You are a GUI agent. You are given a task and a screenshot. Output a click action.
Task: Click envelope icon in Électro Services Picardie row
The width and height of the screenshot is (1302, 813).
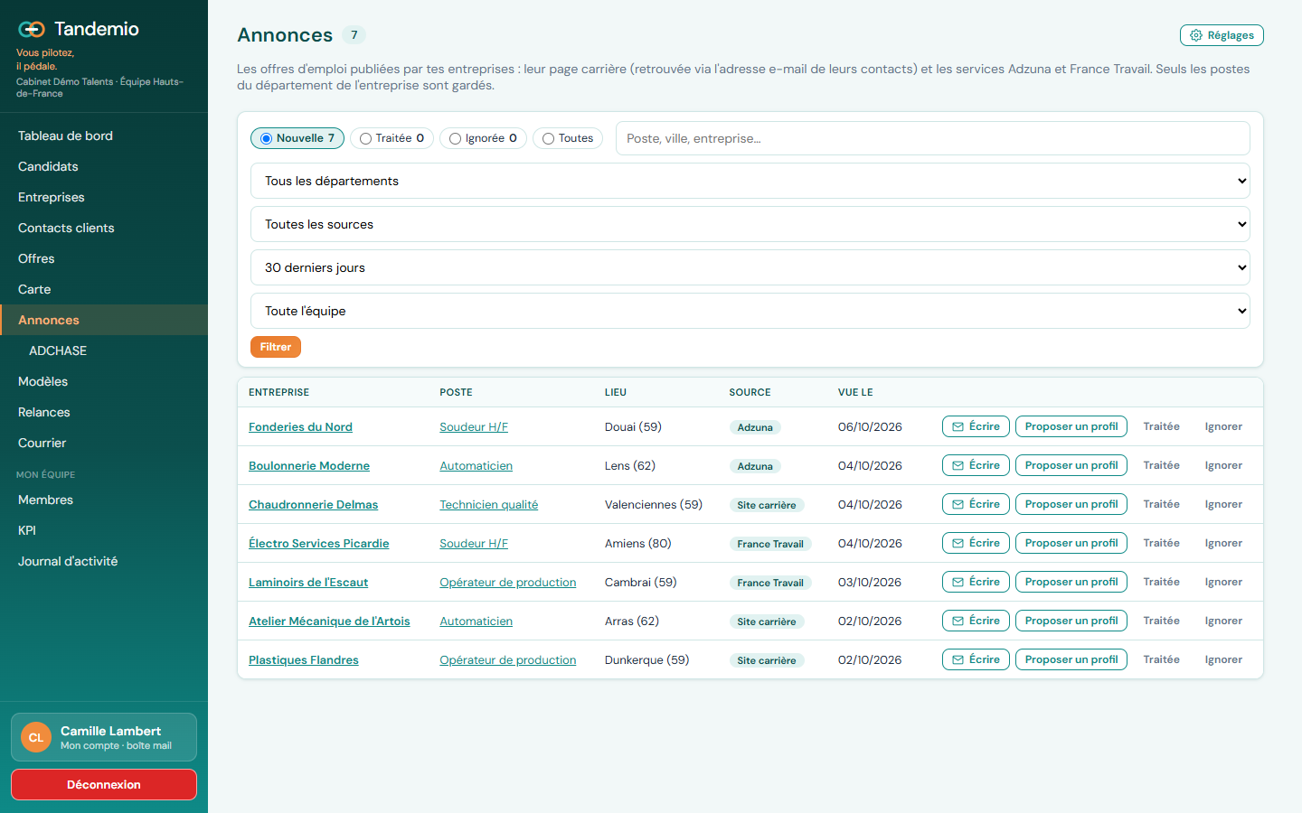point(958,543)
